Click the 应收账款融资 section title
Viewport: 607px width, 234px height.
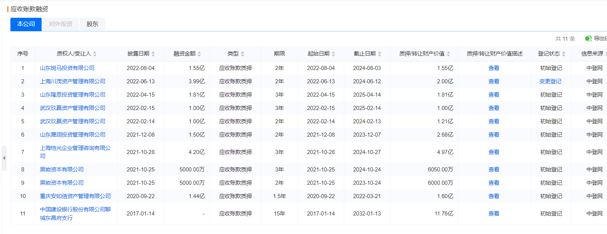click(29, 9)
